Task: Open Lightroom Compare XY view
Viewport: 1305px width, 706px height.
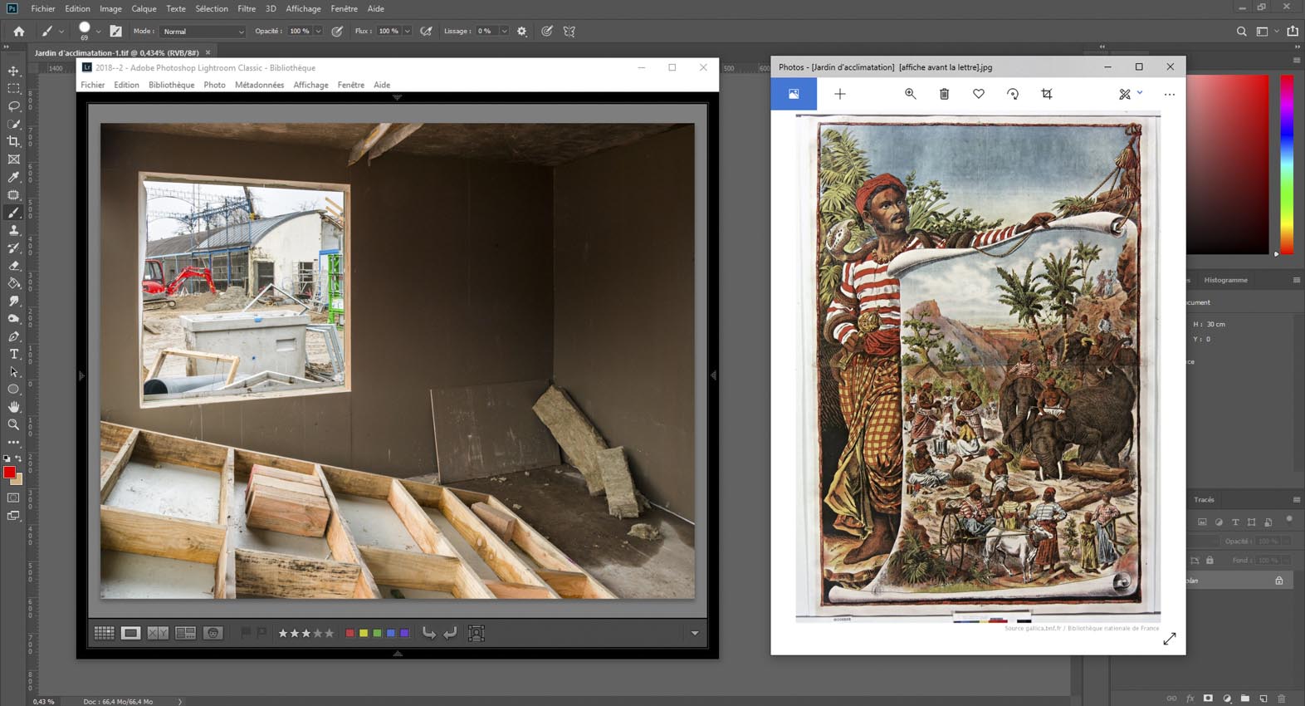Action: [158, 633]
